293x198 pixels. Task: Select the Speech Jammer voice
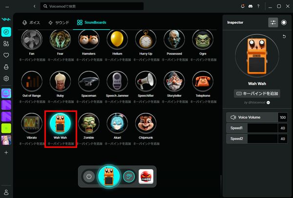tap(117, 82)
